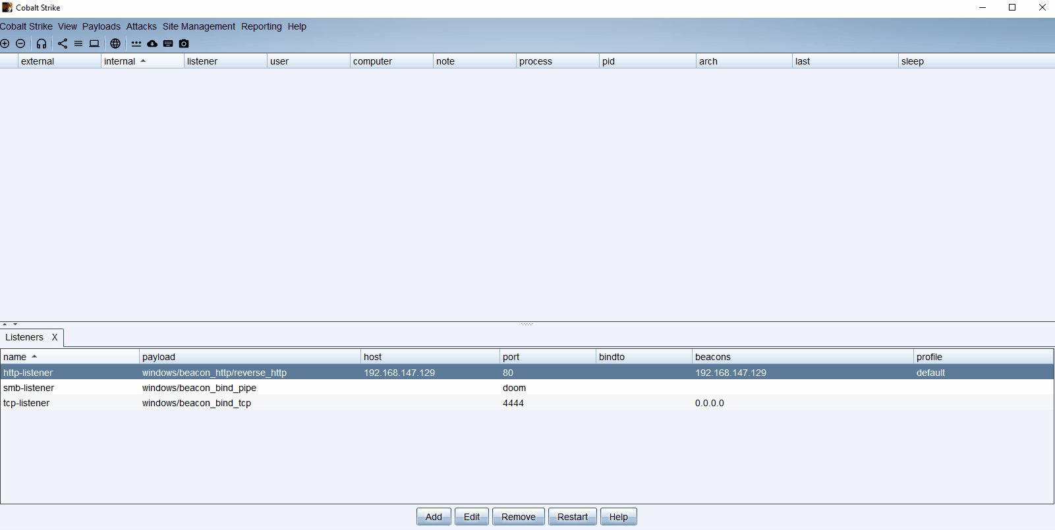Sort listeners by the name column header
The image size is (1055, 530).
15,357
